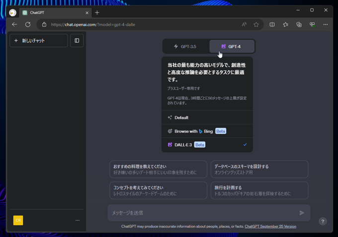
Task: Choose the Default GPT-4 mode
Action: tap(207, 118)
